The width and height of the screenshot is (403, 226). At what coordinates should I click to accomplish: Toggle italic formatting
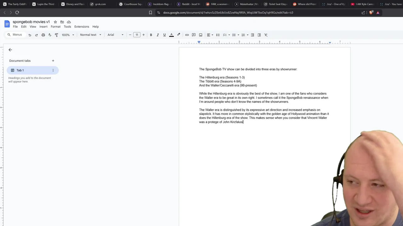tap(158, 35)
